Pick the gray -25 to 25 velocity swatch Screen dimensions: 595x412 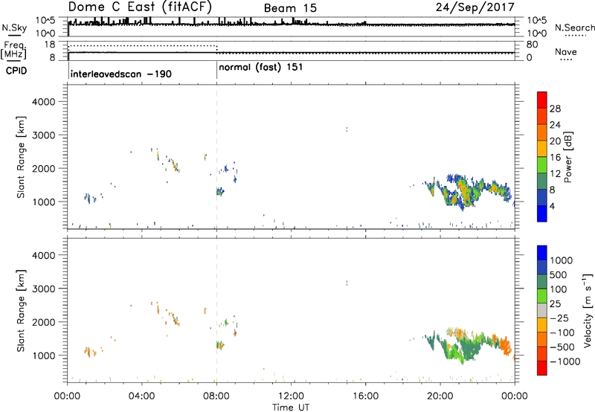[542, 311]
